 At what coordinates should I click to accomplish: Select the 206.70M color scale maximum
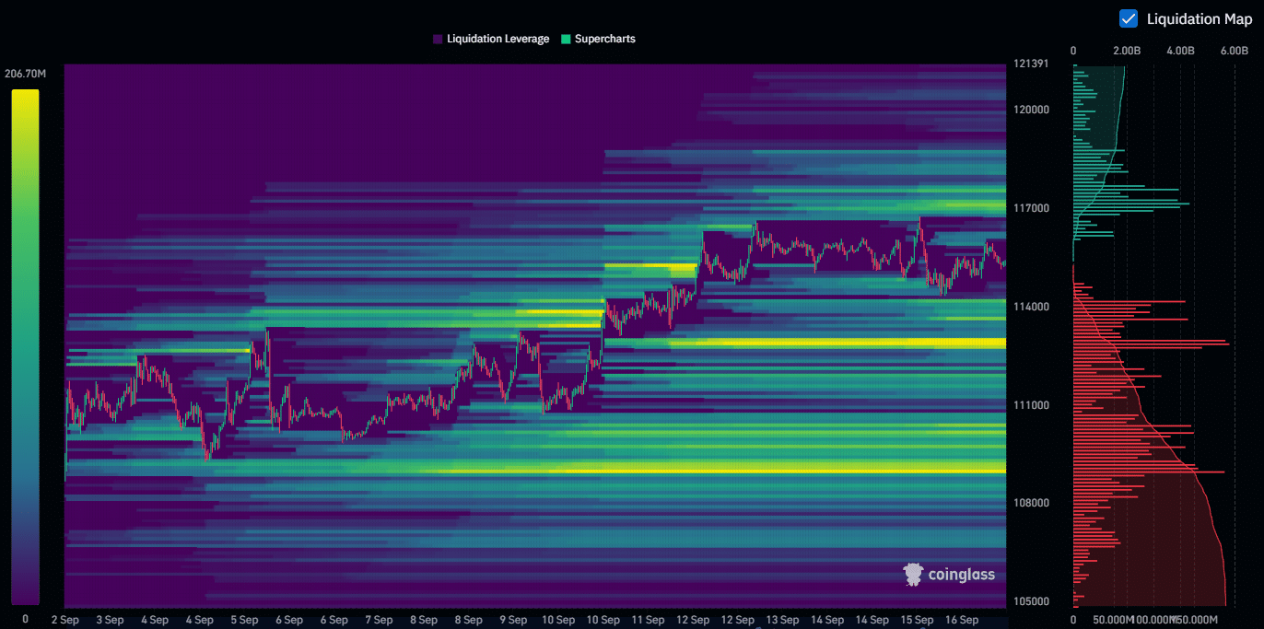click(x=26, y=74)
